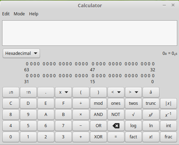Click the close parenthesis button

point(98,92)
